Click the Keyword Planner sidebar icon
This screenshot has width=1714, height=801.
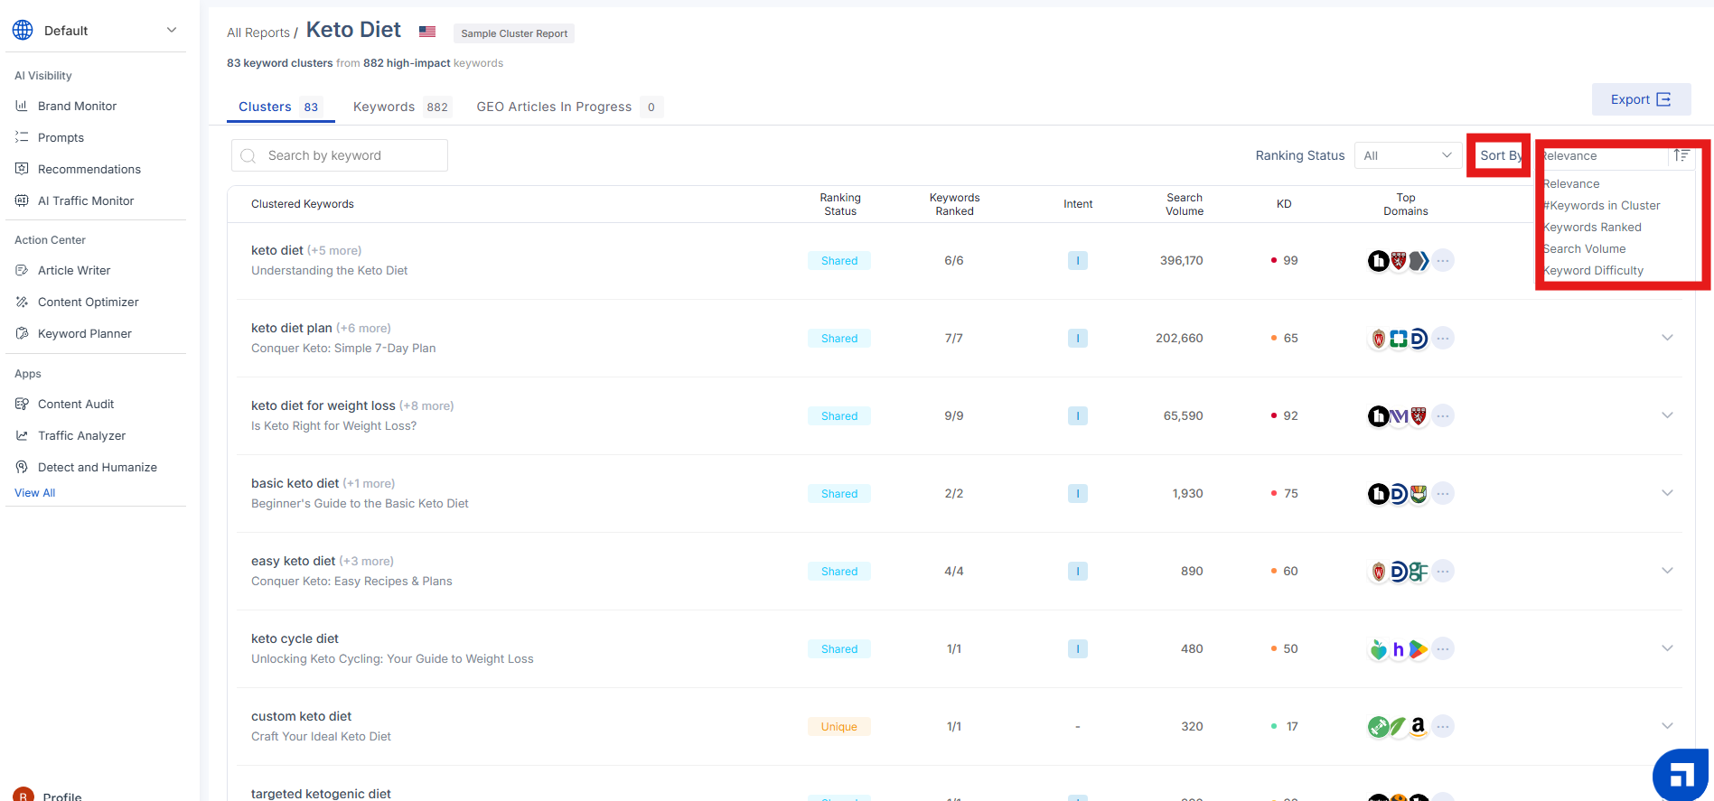coord(22,333)
